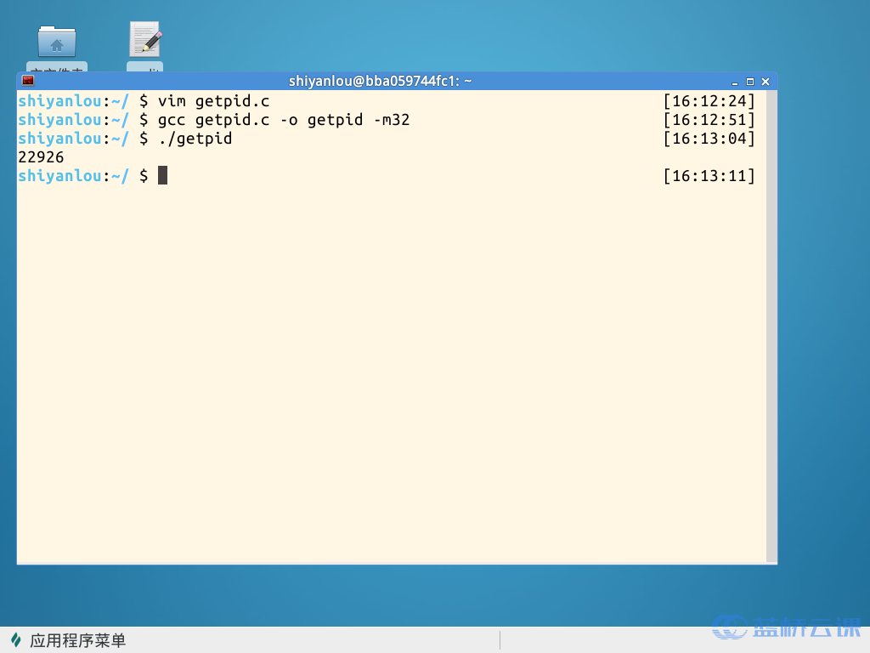Image resolution: width=870 pixels, height=653 pixels.
Task: Minimize the terminal window
Action: pos(735,82)
